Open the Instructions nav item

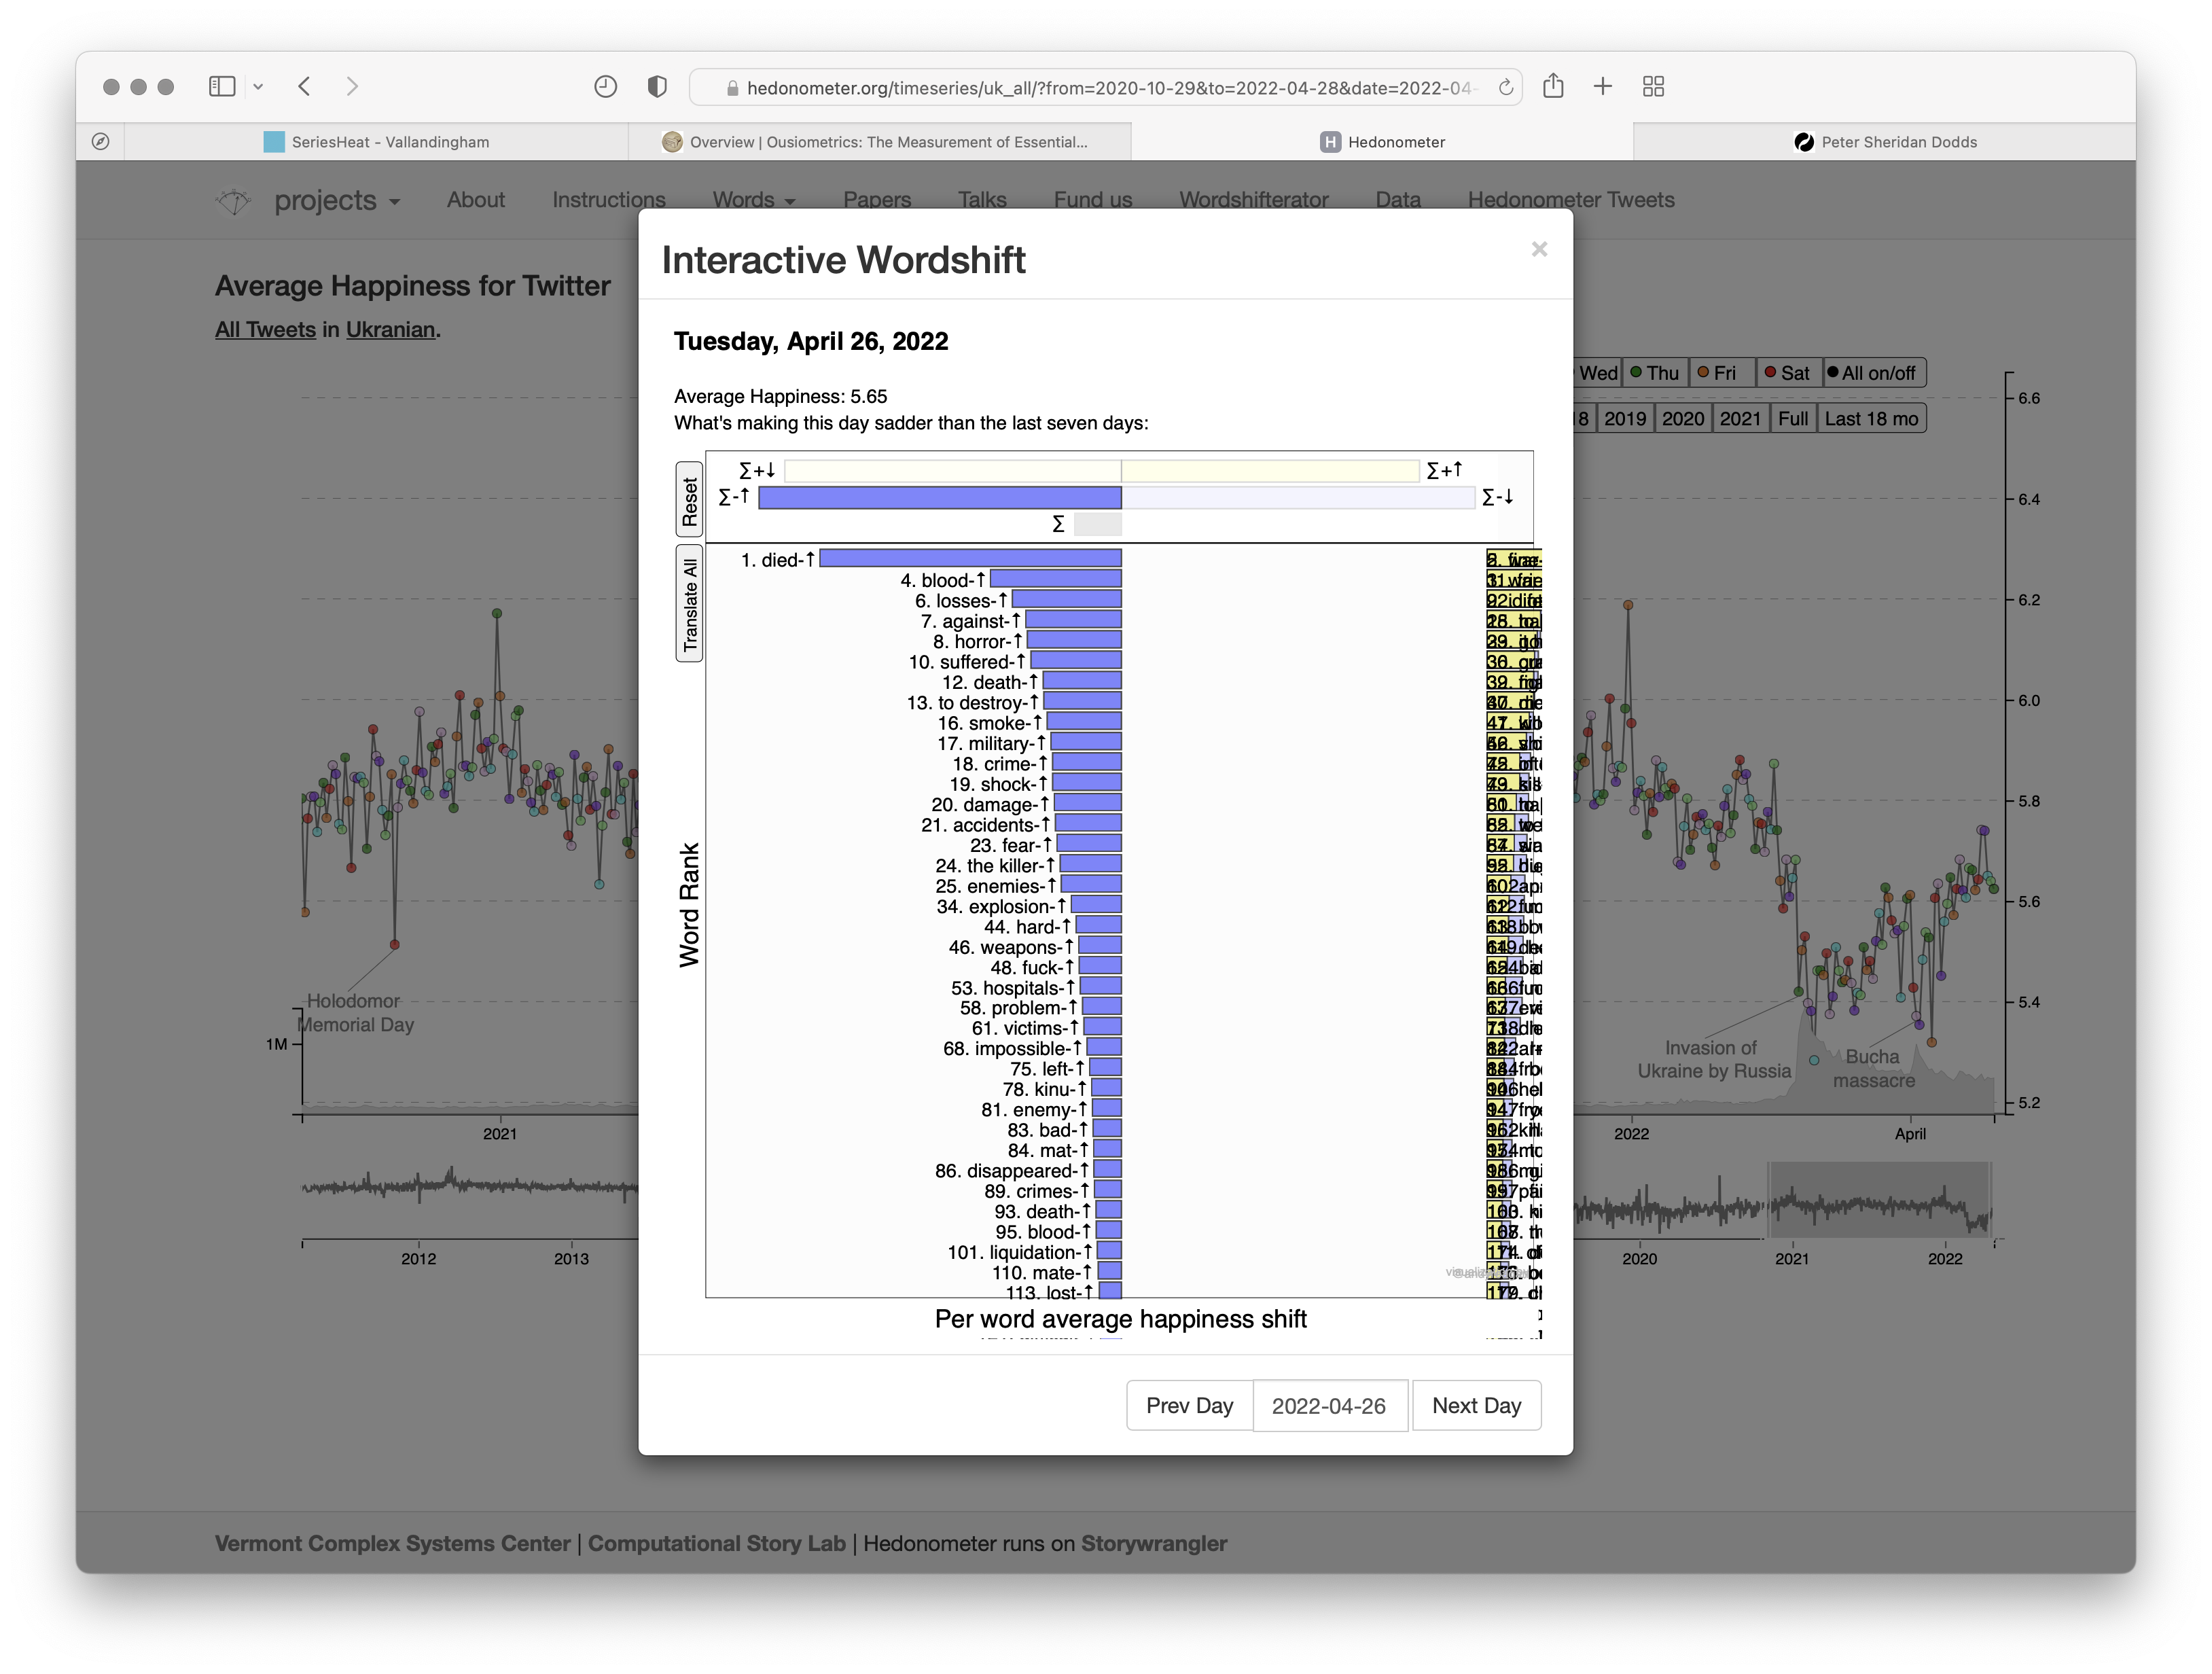tap(609, 200)
